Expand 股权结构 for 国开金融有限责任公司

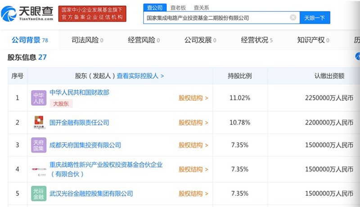(x=193, y=122)
